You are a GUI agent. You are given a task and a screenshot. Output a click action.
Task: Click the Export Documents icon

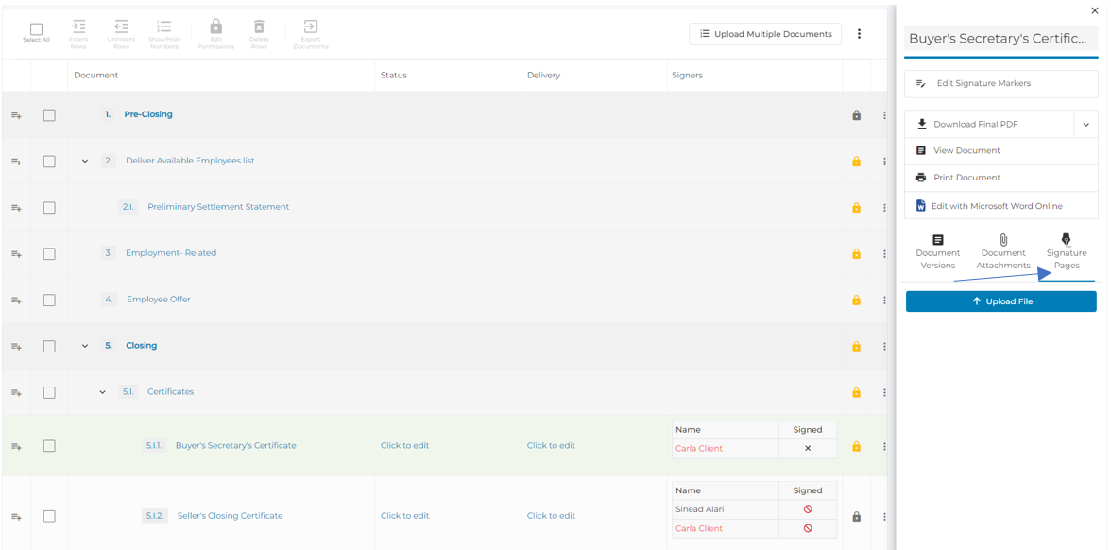310,27
